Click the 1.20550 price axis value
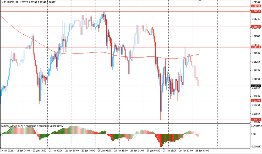The height and width of the screenshot is (154, 262). click(x=256, y=122)
